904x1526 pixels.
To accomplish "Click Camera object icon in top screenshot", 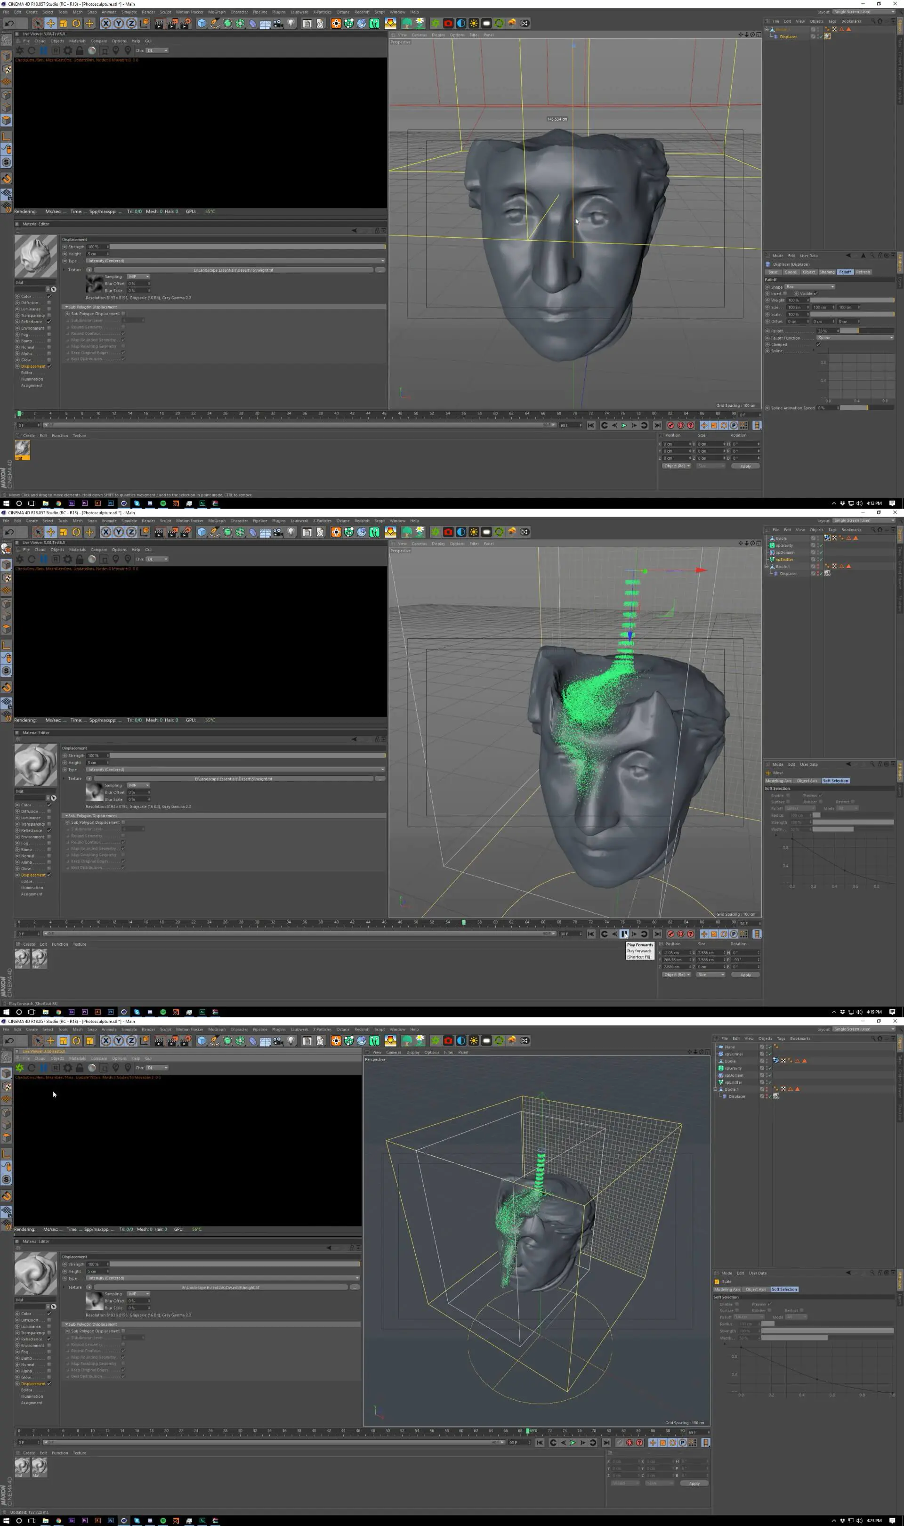I will [x=278, y=23].
